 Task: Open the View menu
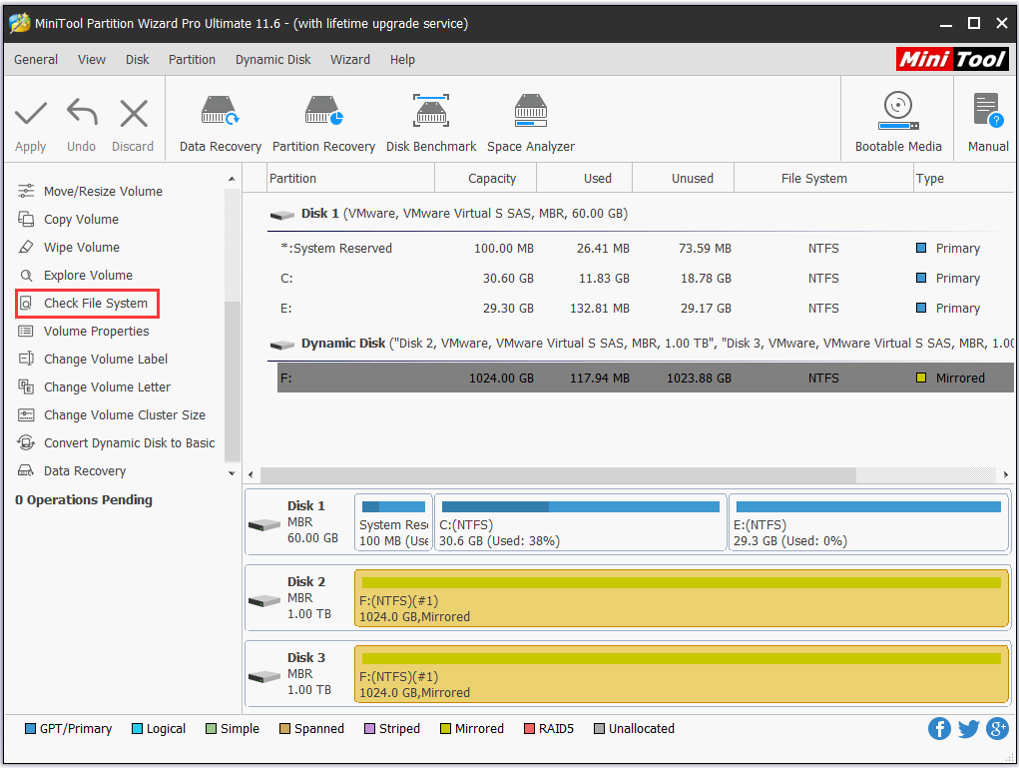pos(92,59)
